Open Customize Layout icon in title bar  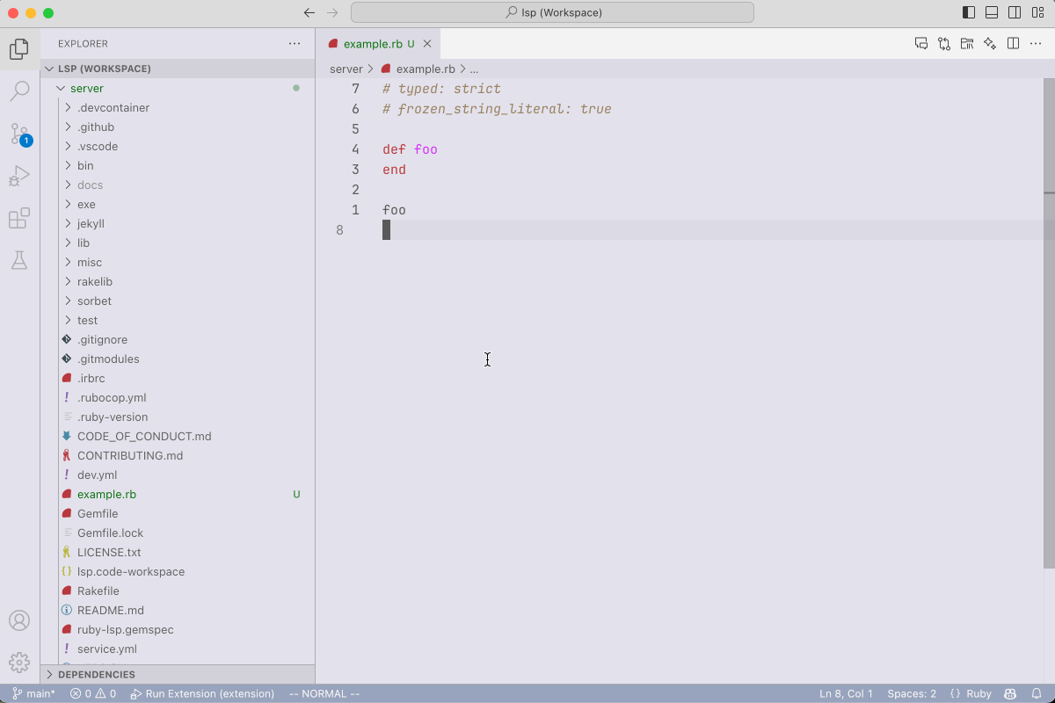[1037, 12]
